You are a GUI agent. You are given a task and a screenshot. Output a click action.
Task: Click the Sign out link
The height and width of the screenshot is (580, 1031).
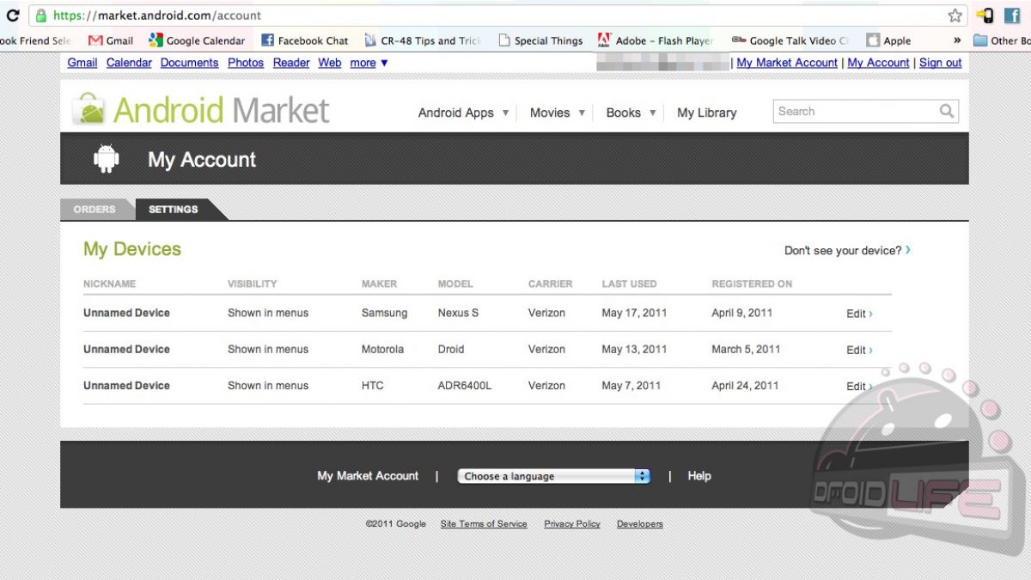coord(940,63)
